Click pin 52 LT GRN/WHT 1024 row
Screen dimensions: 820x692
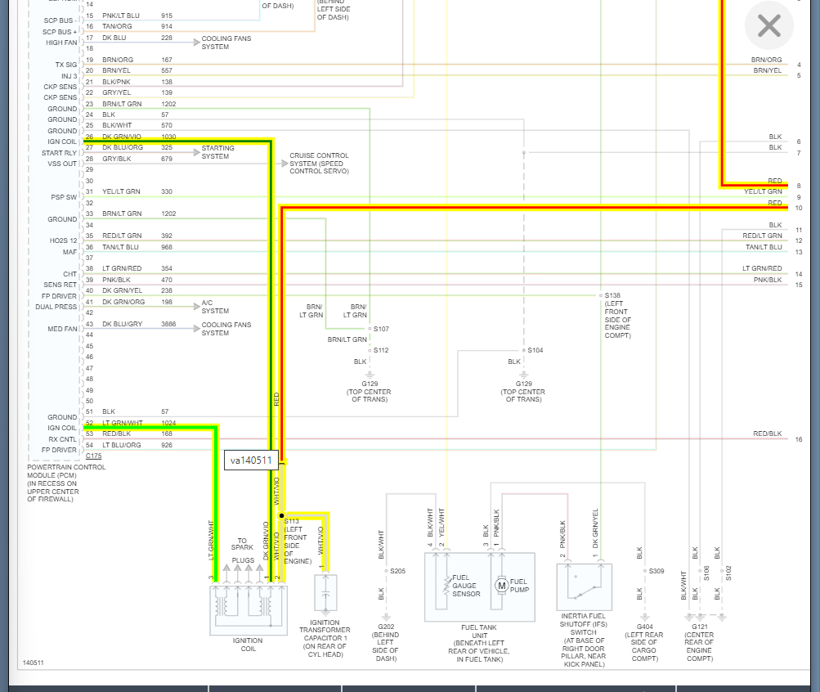coord(131,423)
